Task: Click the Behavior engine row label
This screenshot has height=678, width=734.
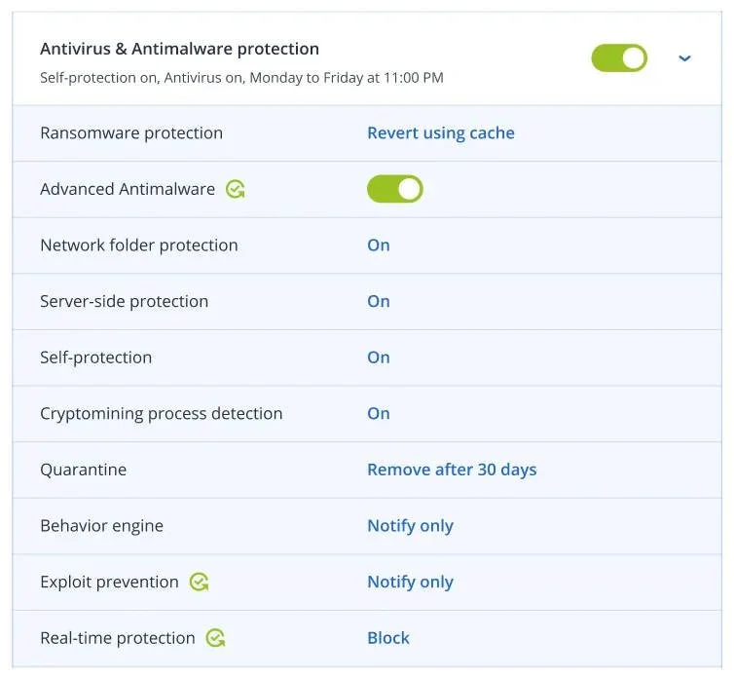Action: [101, 526]
